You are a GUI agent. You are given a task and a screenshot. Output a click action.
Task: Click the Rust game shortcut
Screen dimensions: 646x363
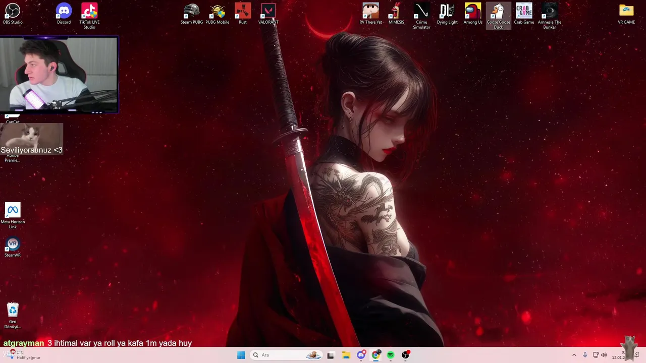coord(243,14)
